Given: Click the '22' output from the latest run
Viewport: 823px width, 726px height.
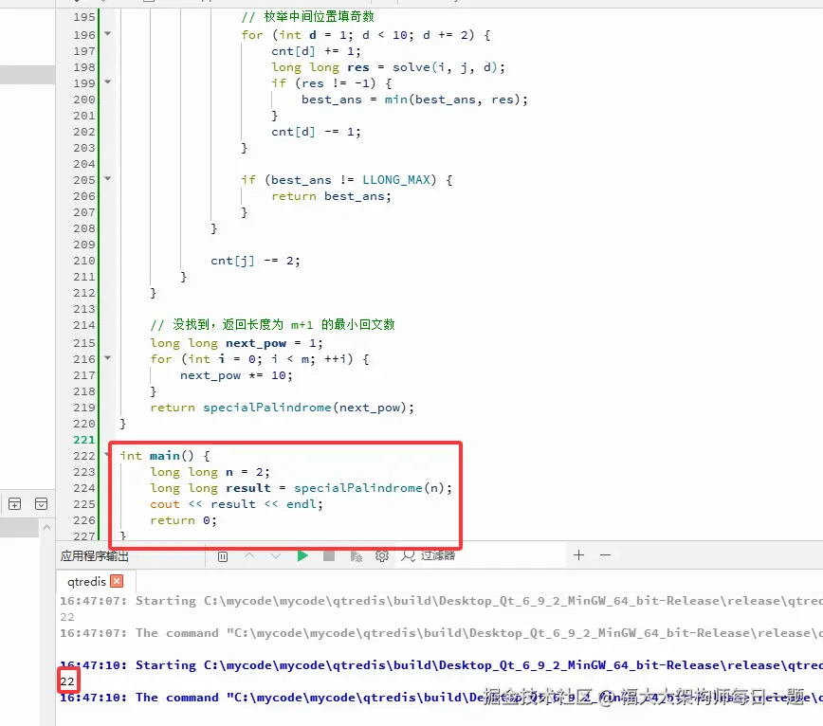Looking at the screenshot, I should 67,681.
